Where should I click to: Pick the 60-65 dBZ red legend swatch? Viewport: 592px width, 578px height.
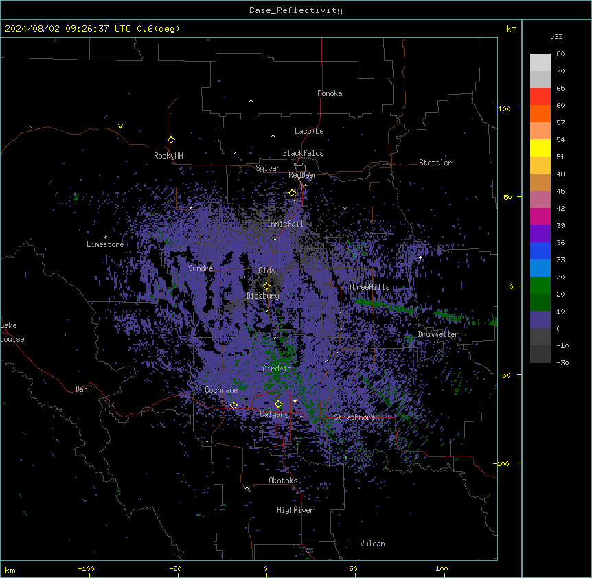[540, 97]
